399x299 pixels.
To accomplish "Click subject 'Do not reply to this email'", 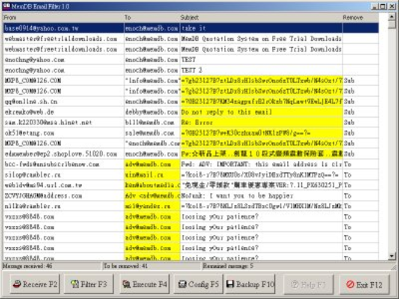I will click(x=261, y=112).
